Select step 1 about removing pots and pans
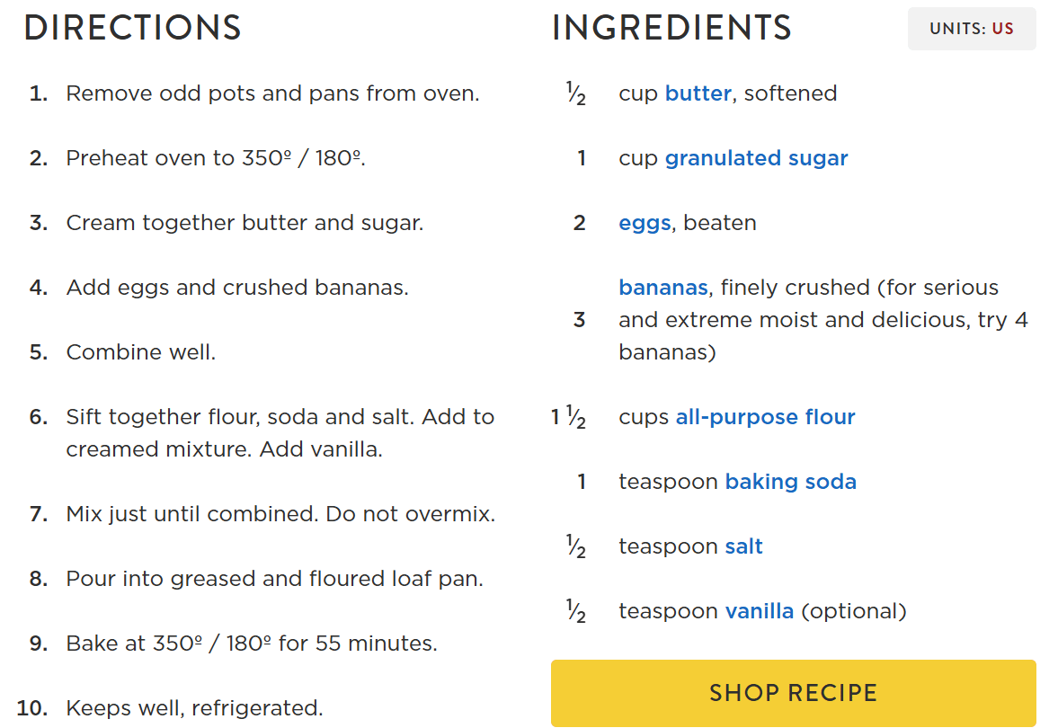Image resolution: width=1049 pixels, height=728 pixels. [x=272, y=93]
